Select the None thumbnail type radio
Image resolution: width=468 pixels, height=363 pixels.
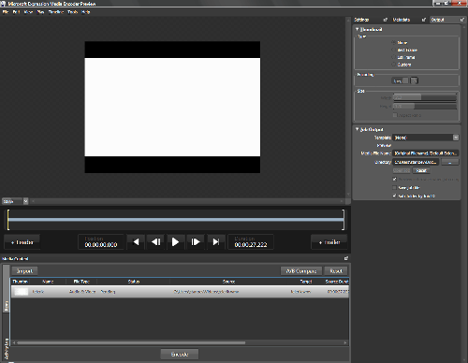[x=393, y=42]
